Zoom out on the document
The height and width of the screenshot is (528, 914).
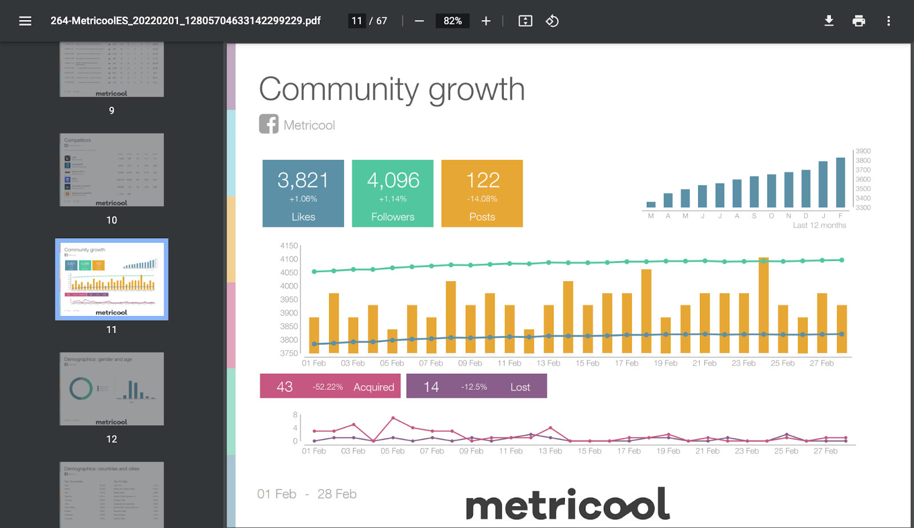tap(419, 21)
